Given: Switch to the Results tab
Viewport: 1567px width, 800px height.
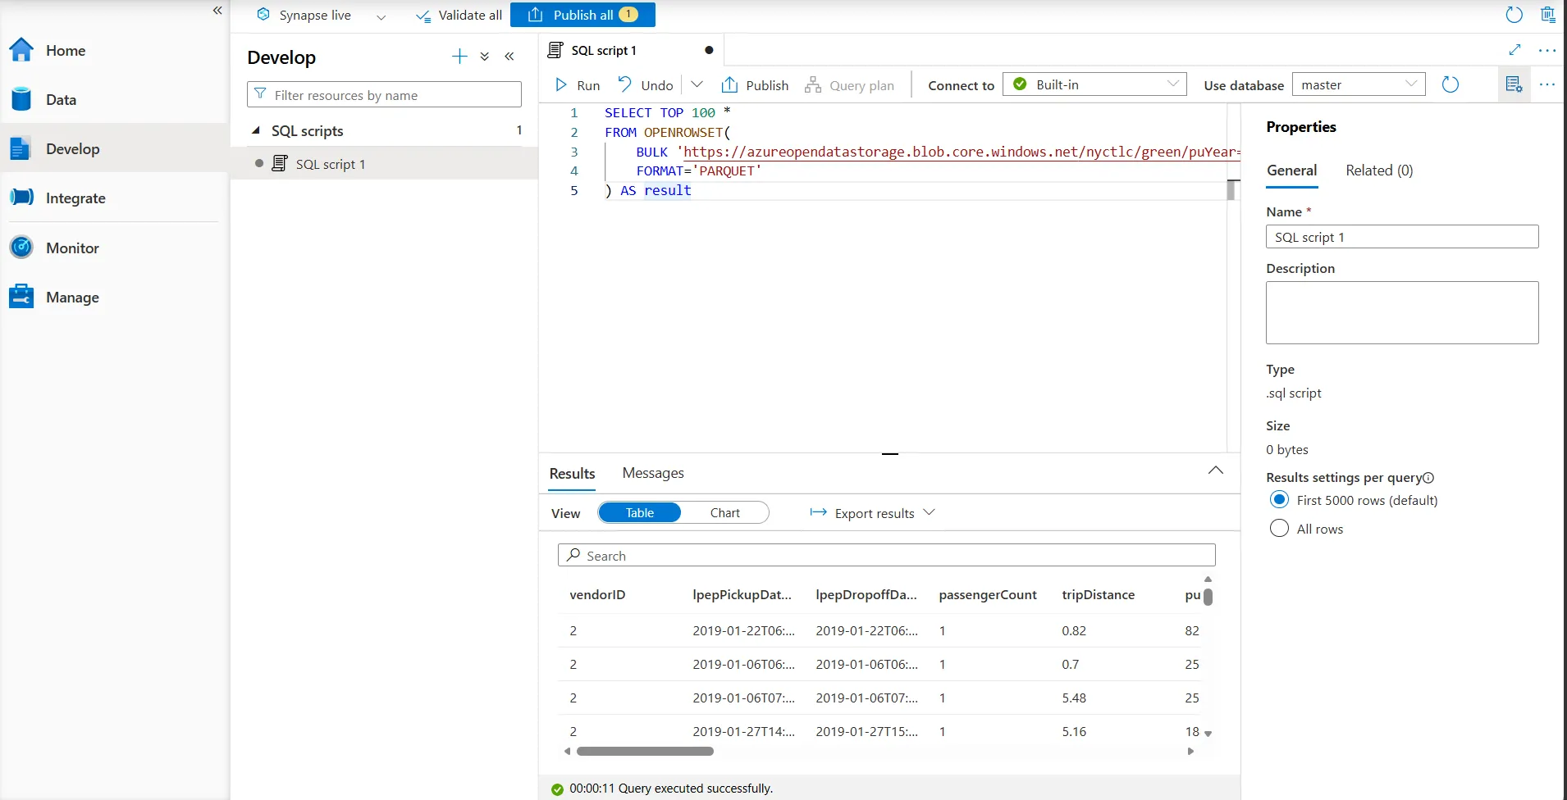Looking at the screenshot, I should click(572, 474).
